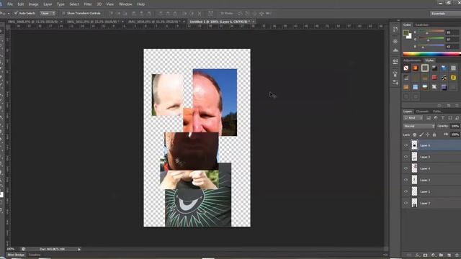This screenshot has width=461, height=259.
Task: Filter layers by adjustment layers icon
Action: (436, 118)
